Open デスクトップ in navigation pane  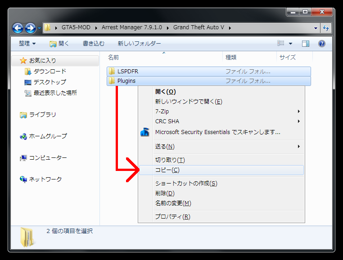coord(50,82)
